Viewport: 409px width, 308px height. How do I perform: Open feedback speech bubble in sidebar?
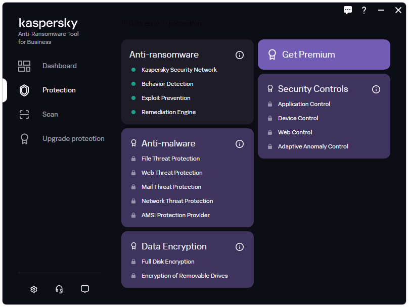coord(85,289)
